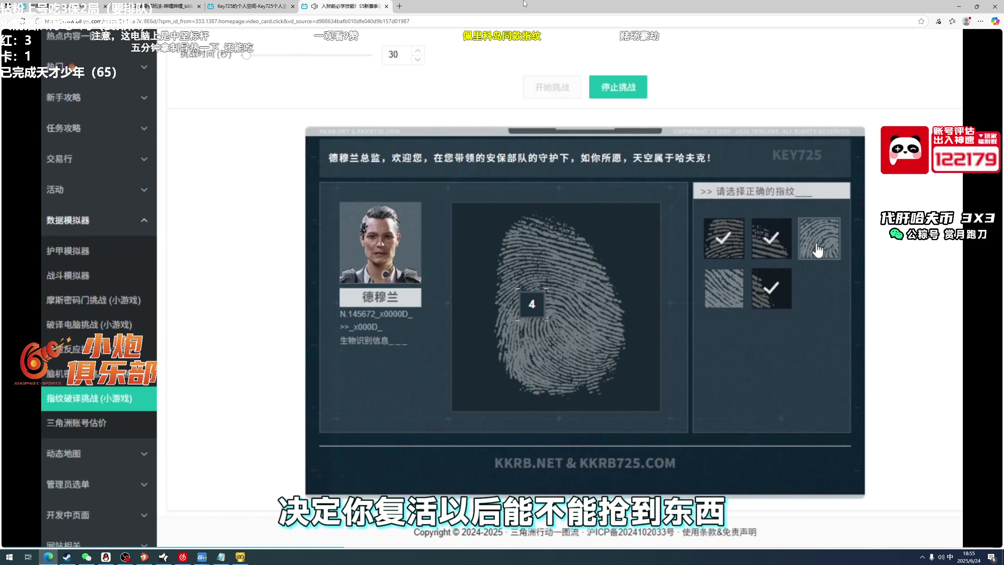This screenshot has height=565, width=1004.
Task: Select the first checked fingerprint tile
Action: click(724, 238)
